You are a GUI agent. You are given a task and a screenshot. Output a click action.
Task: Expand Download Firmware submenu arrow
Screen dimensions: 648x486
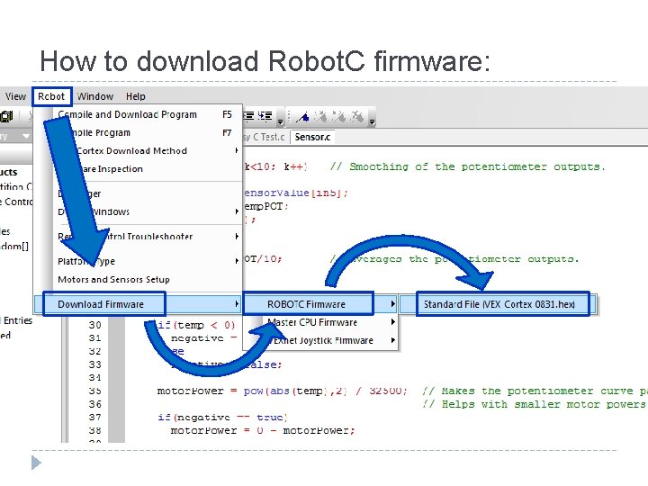click(237, 304)
